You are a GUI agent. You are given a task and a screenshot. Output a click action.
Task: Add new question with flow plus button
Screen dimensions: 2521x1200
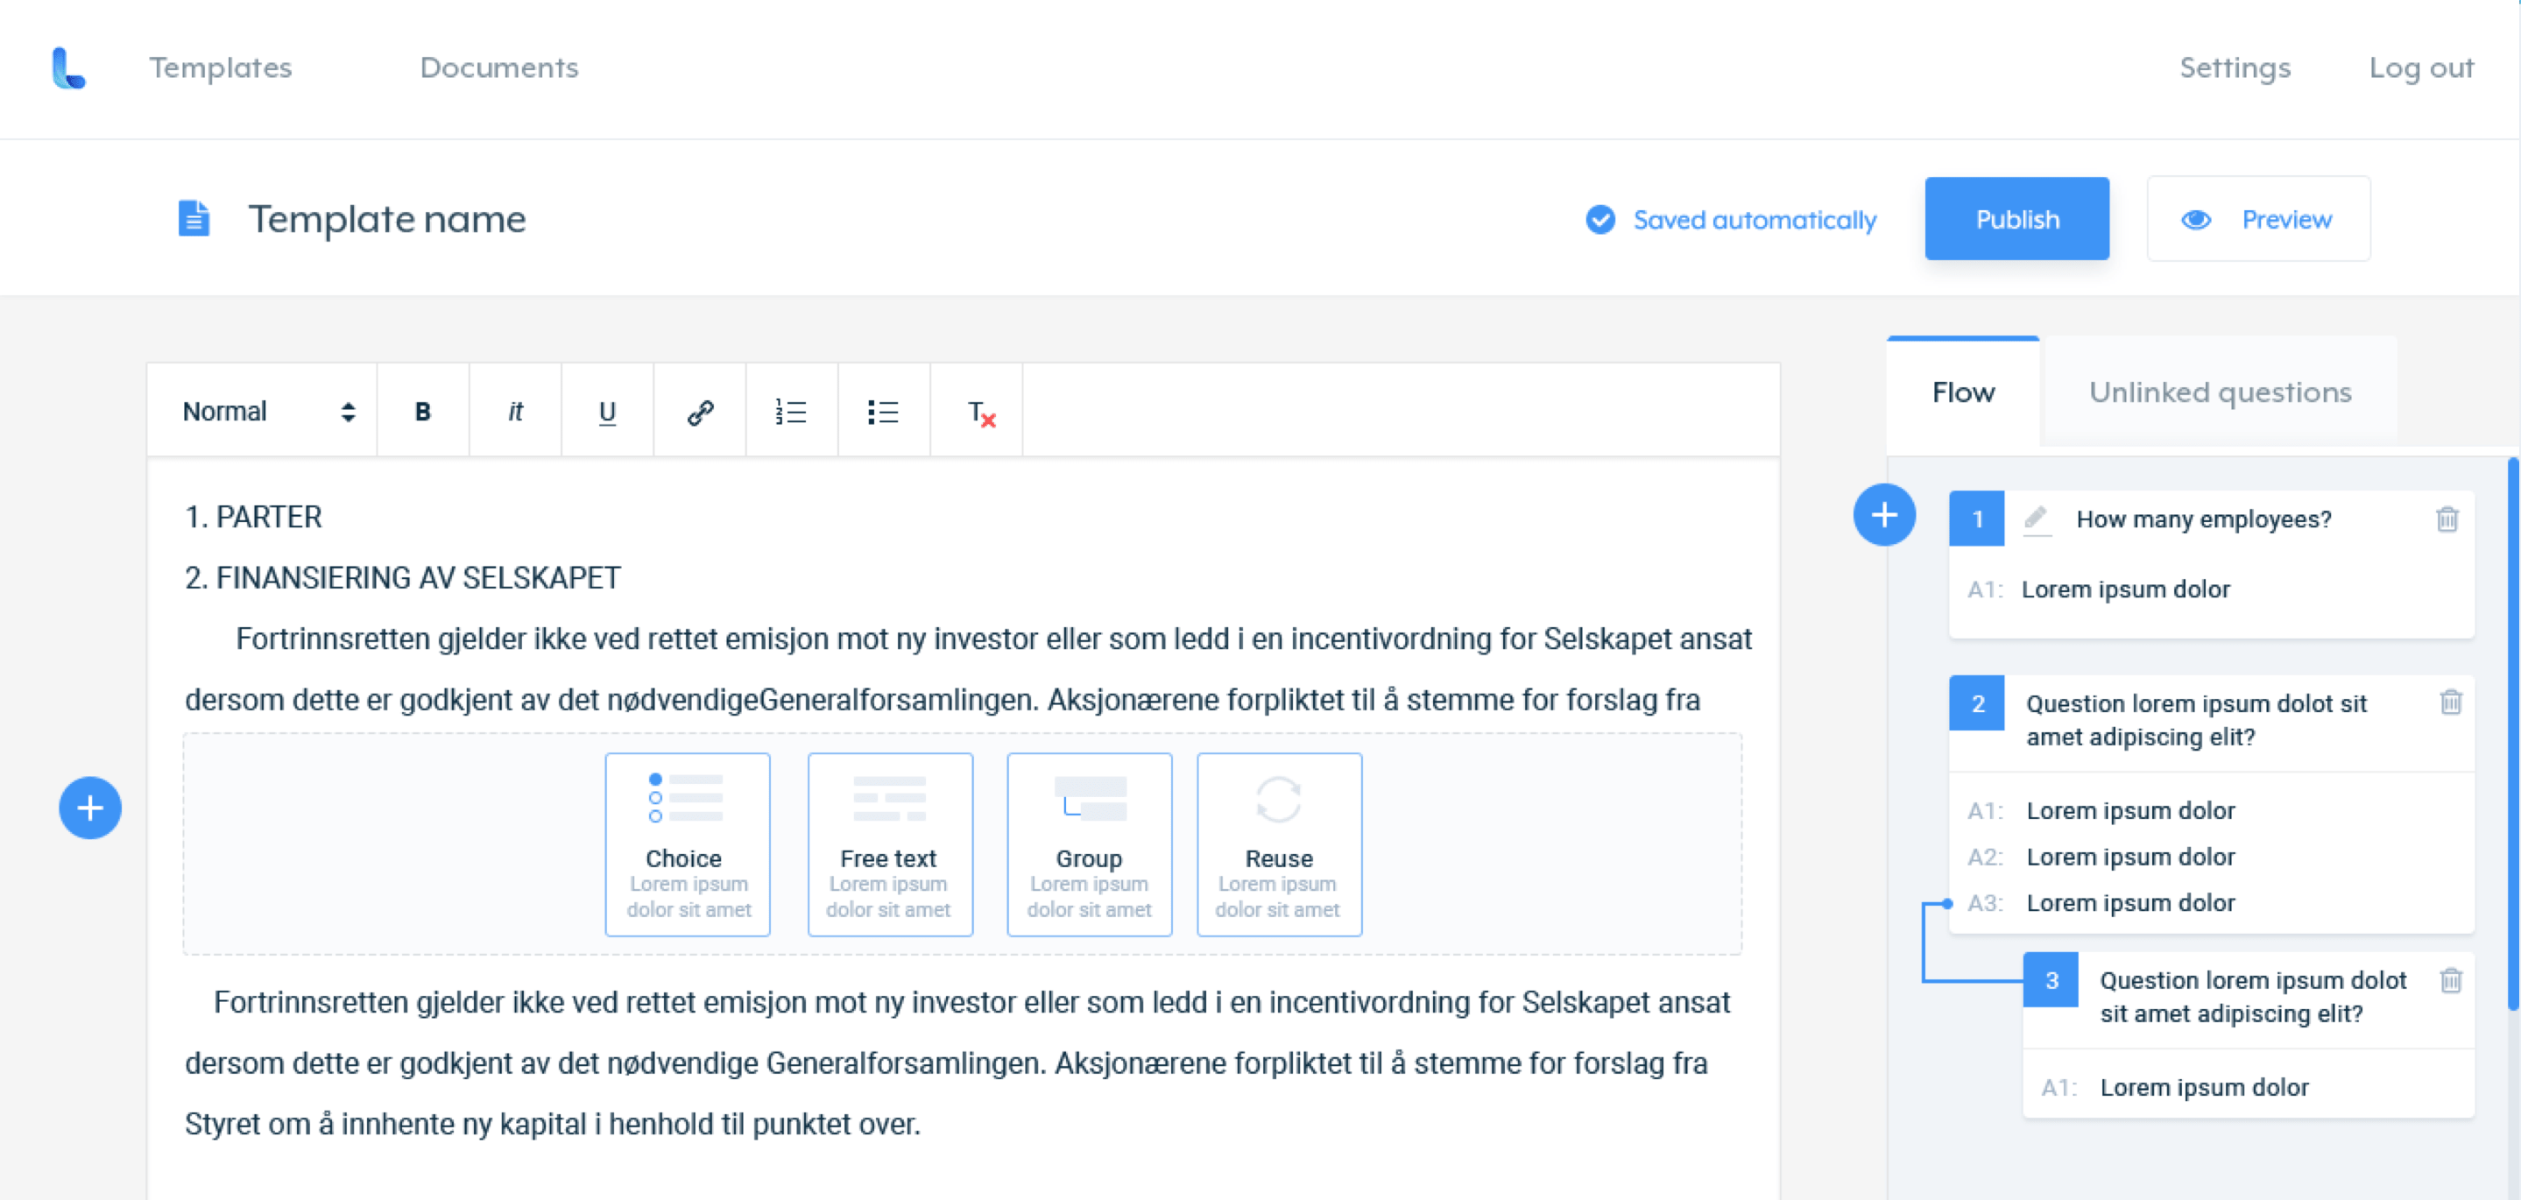[x=1883, y=515]
